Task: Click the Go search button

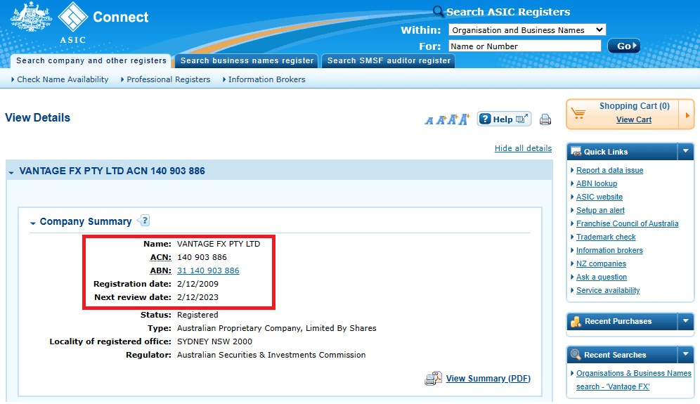Action: tap(624, 46)
